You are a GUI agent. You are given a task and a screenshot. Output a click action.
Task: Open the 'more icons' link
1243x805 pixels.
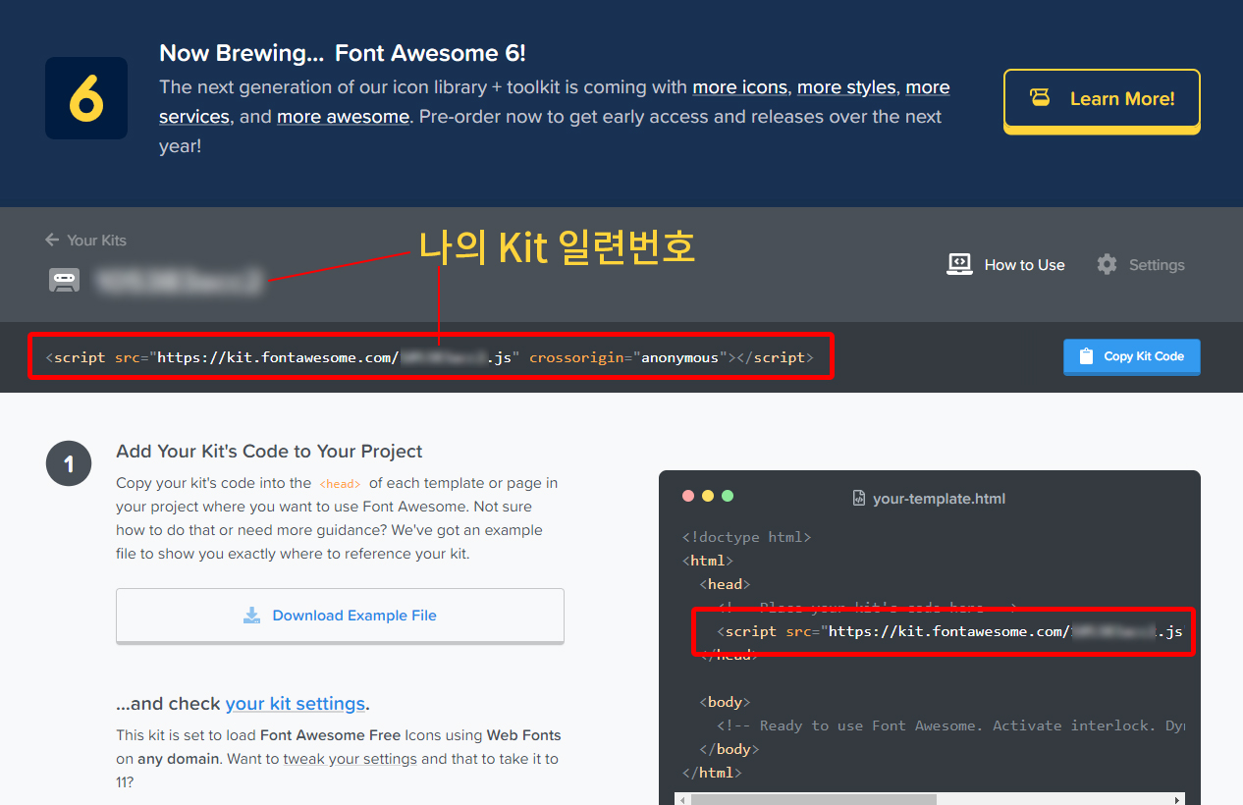[x=740, y=87]
